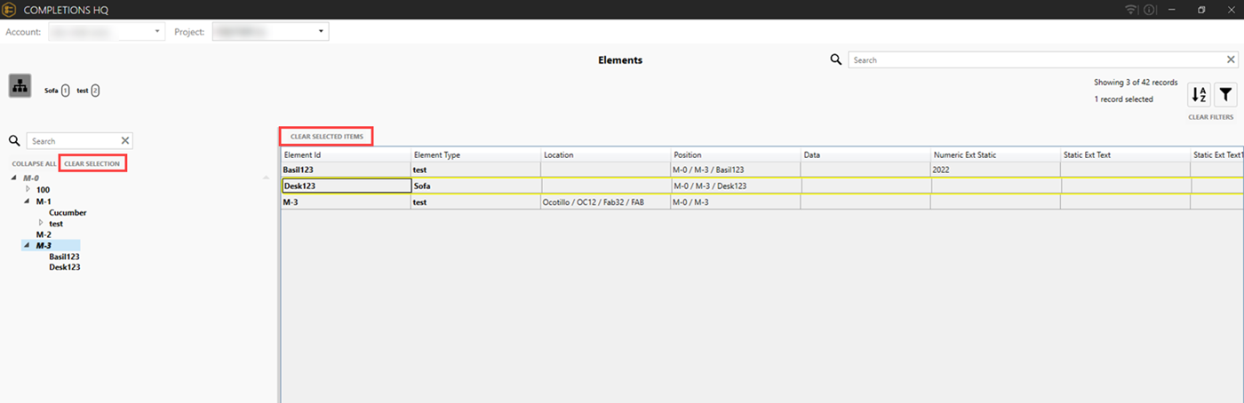Click the Completions HQ app logo
The image size is (1244, 403).
(10, 10)
